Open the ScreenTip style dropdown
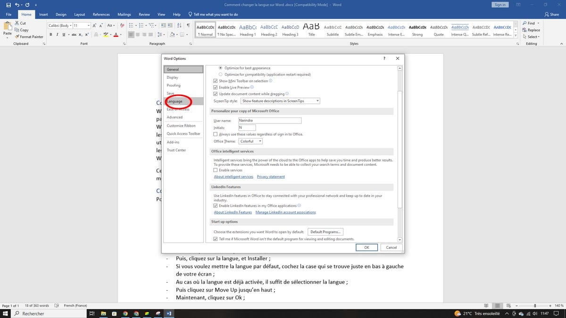The width and height of the screenshot is (566, 318). (x=280, y=101)
